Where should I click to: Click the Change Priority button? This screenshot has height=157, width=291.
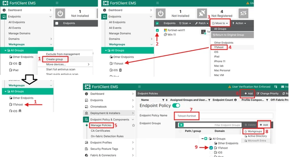pos(268,94)
